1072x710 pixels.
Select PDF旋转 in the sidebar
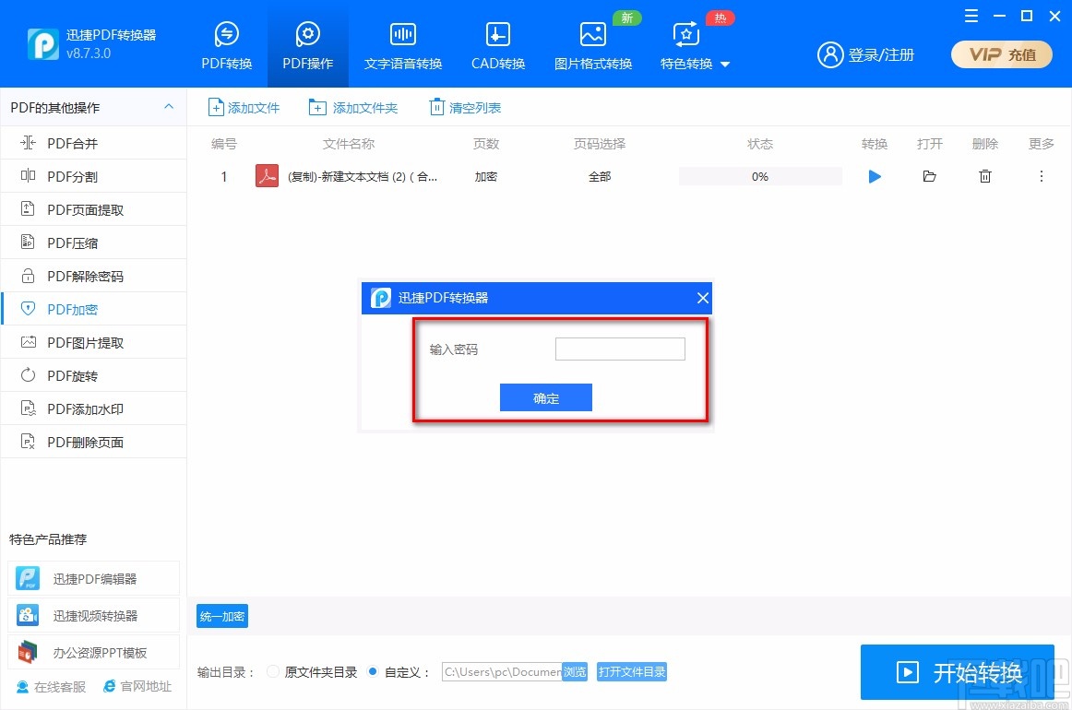(94, 376)
